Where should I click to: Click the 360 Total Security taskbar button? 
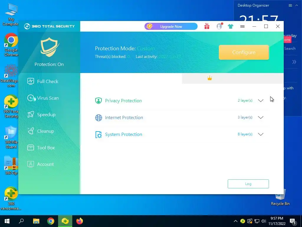point(65,221)
